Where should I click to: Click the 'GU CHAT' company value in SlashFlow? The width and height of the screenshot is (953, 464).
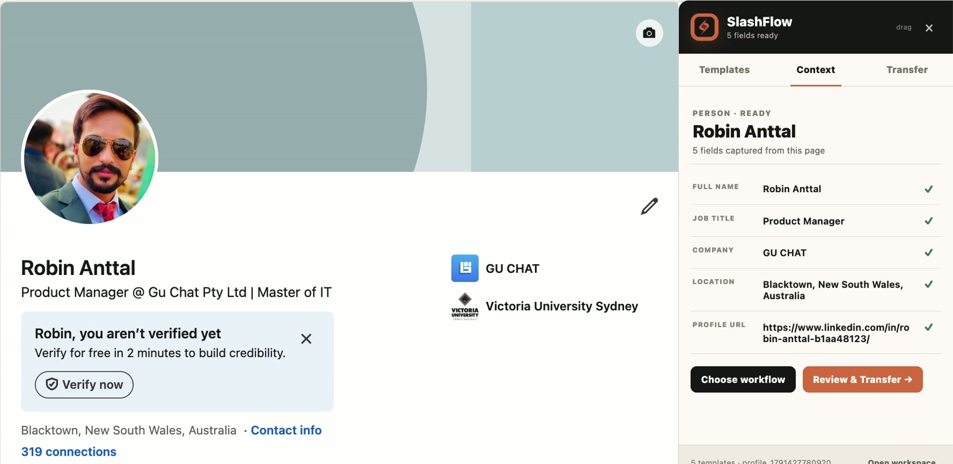pyautogui.click(x=785, y=253)
